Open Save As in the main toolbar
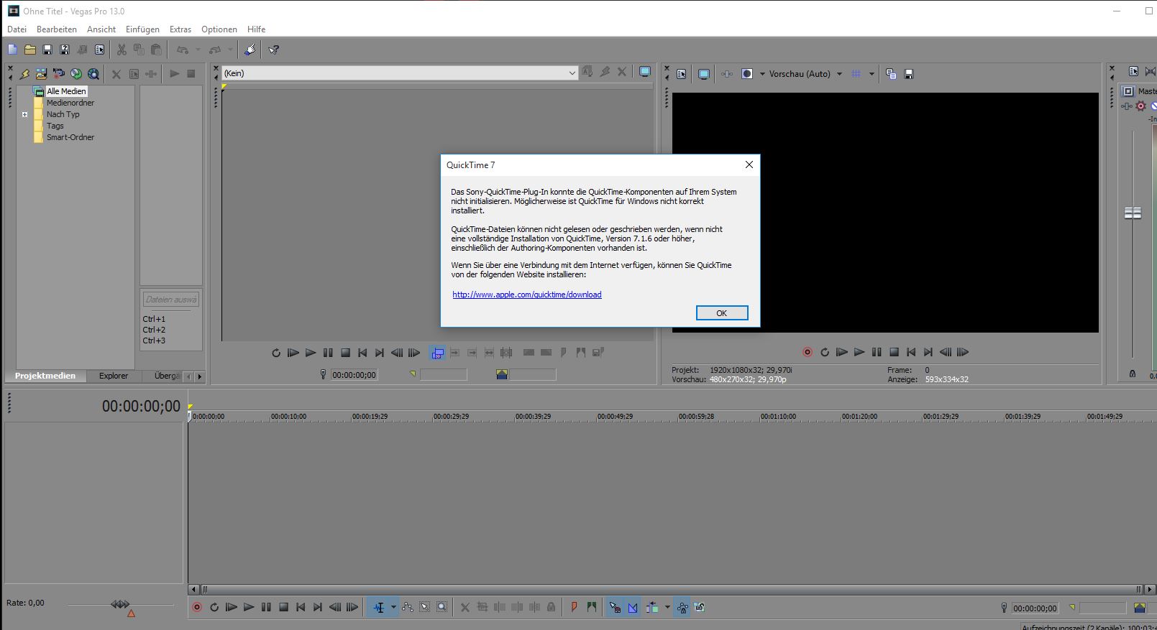 click(x=65, y=50)
